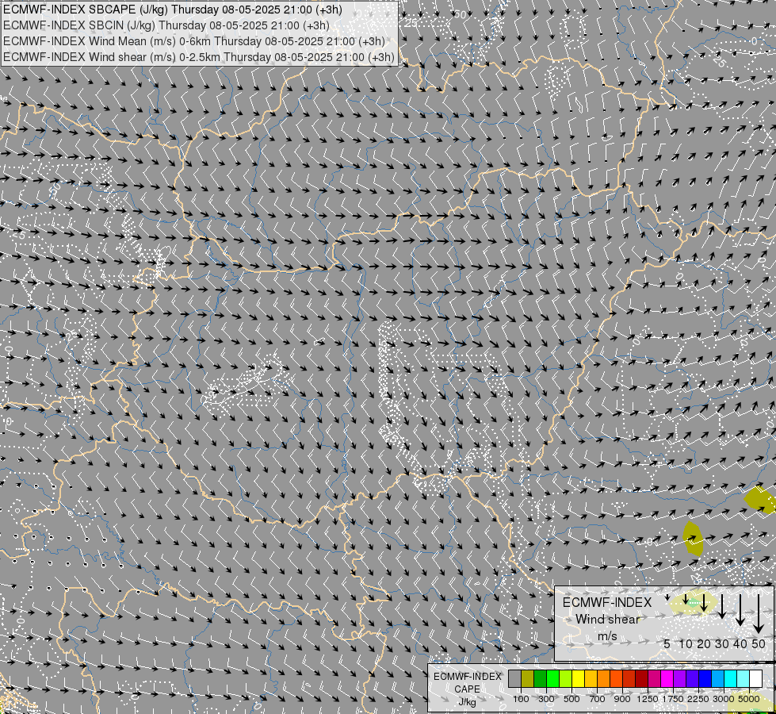
Task: Pick the brick red CAPE swatch
Action: coord(629,678)
